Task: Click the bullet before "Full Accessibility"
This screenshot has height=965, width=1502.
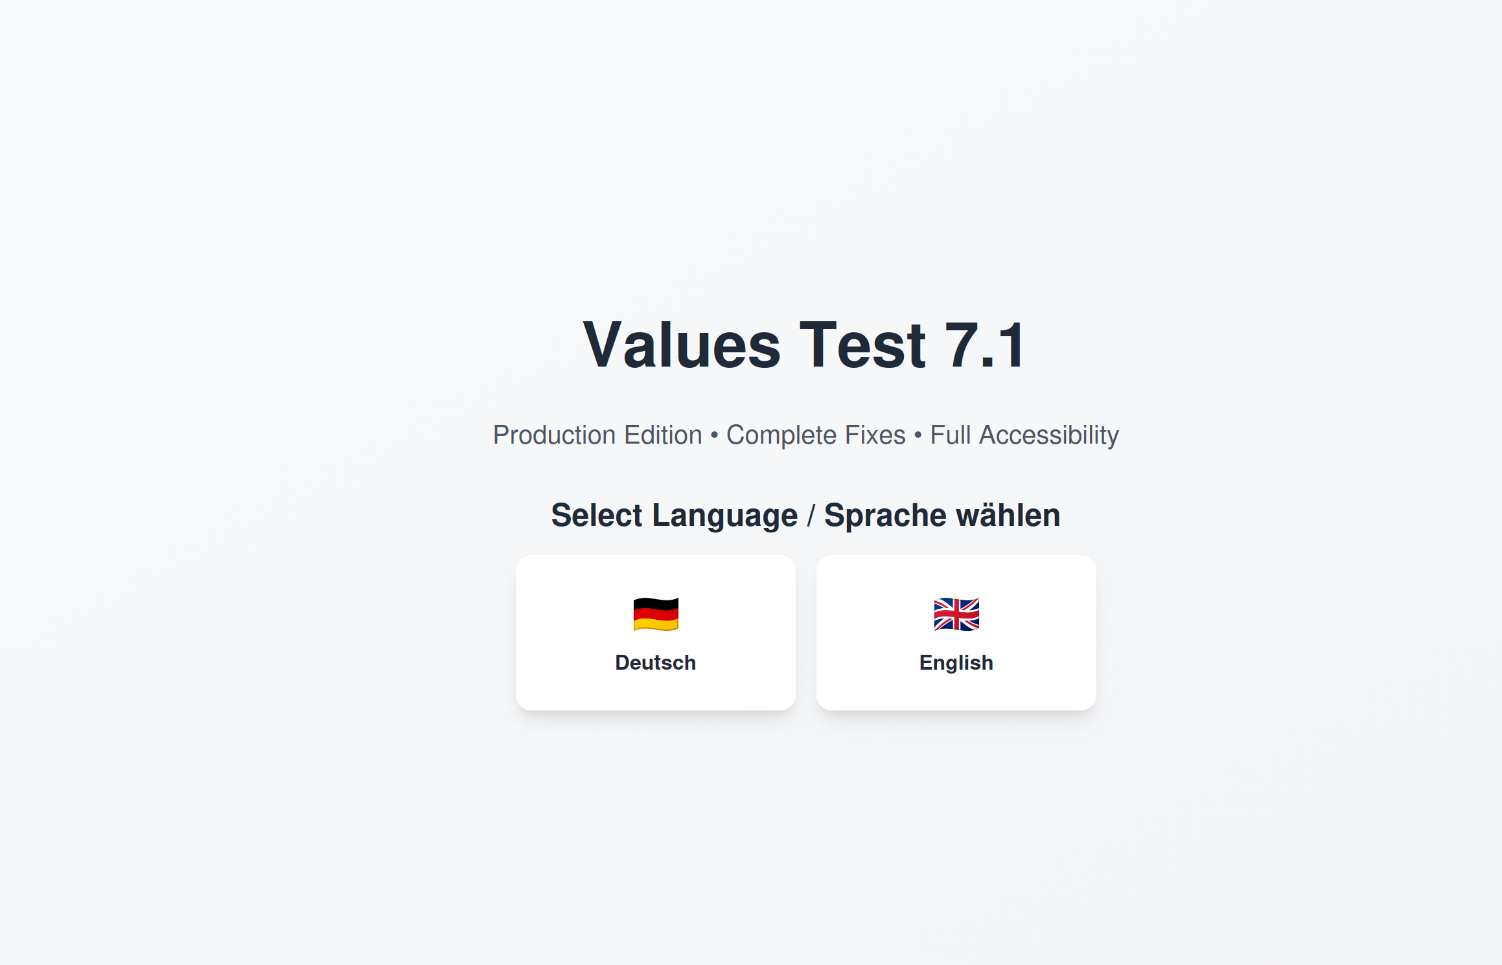Action: coord(918,435)
